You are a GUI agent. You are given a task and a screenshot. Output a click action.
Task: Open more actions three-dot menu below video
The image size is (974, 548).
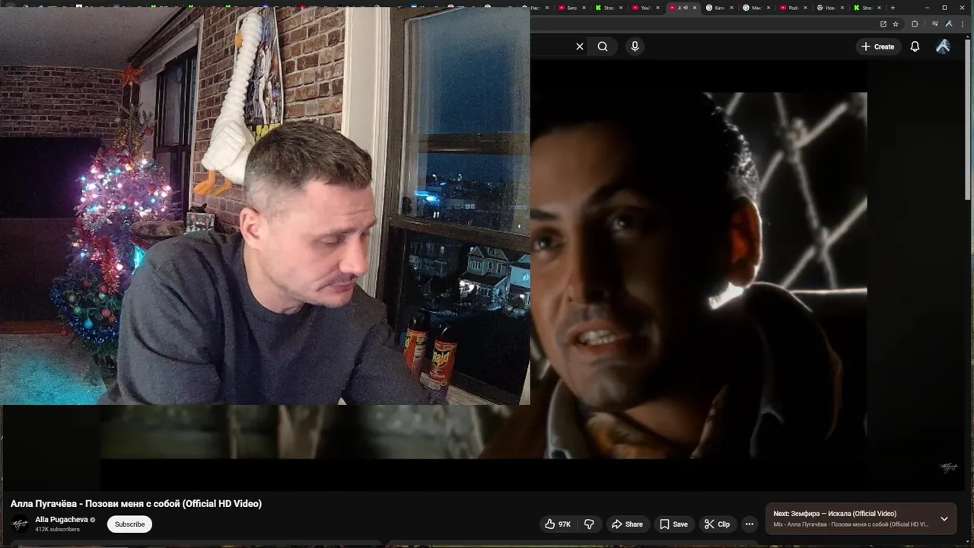pos(750,524)
